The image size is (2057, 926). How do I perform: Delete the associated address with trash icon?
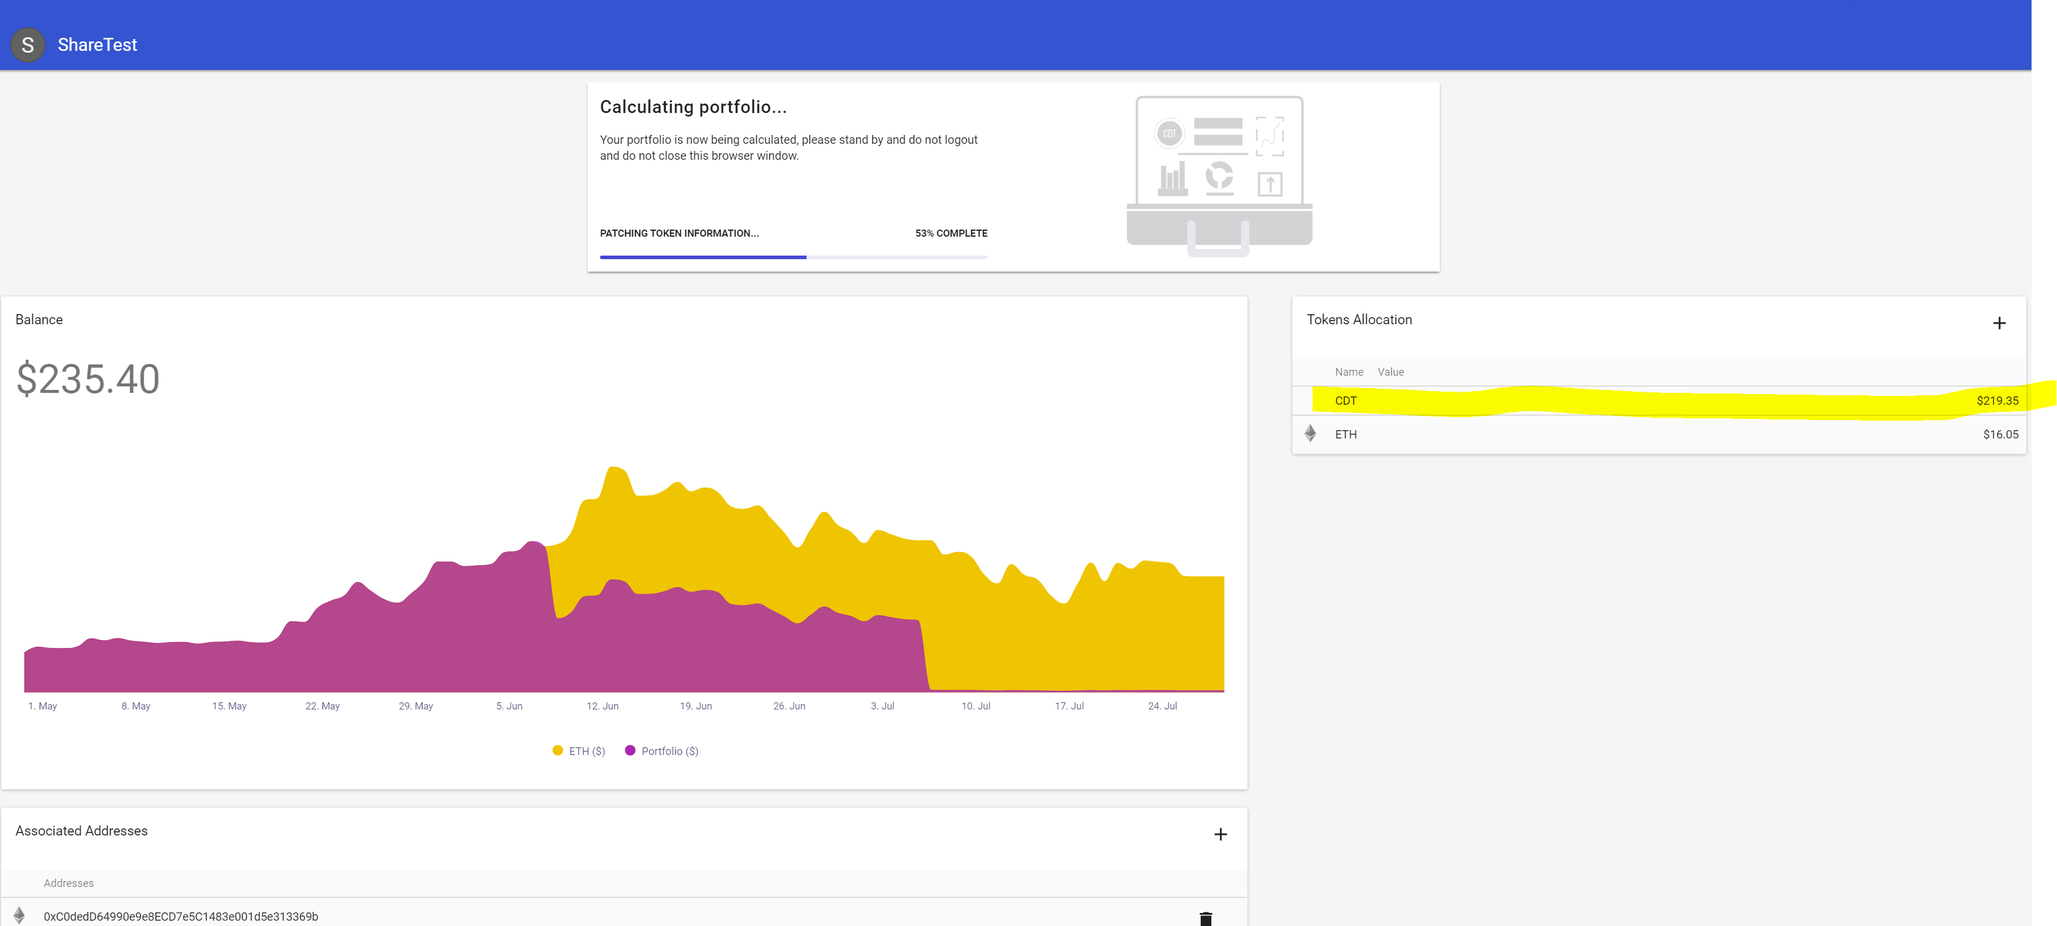(x=1205, y=918)
